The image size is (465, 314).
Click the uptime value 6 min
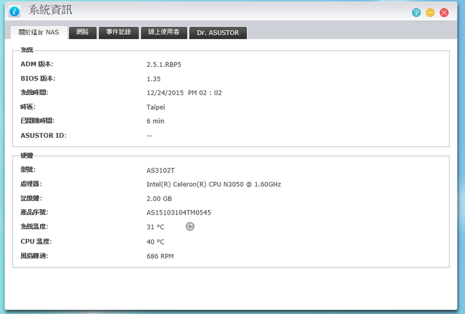pos(155,121)
